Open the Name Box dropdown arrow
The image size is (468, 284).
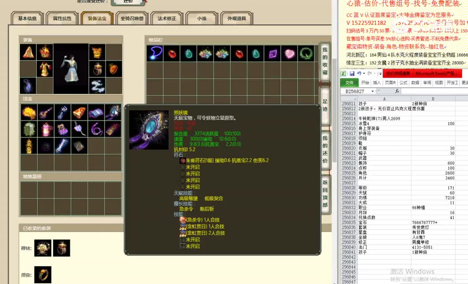(373, 91)
